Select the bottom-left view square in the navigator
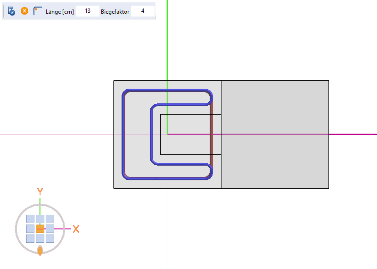The image size is (377, 269). click(30, 239)
